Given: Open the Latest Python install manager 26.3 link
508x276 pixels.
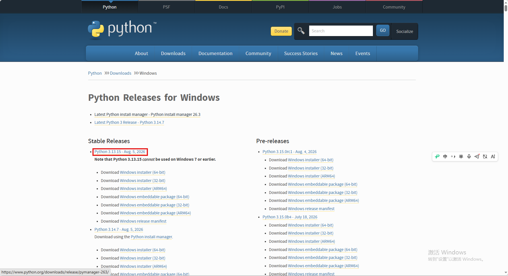Looking at the screenshot, I should point(147,114).
